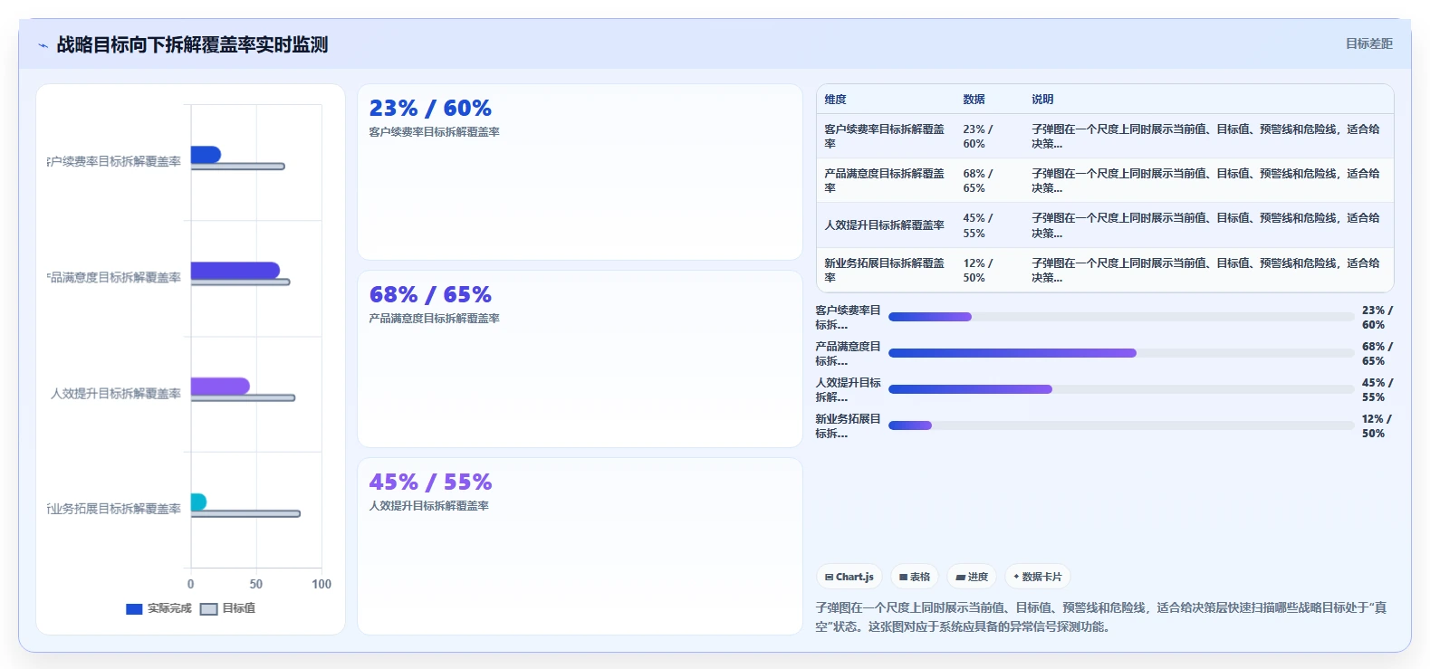
Task: Click the 维度 column header
Action: click(835, 100)
